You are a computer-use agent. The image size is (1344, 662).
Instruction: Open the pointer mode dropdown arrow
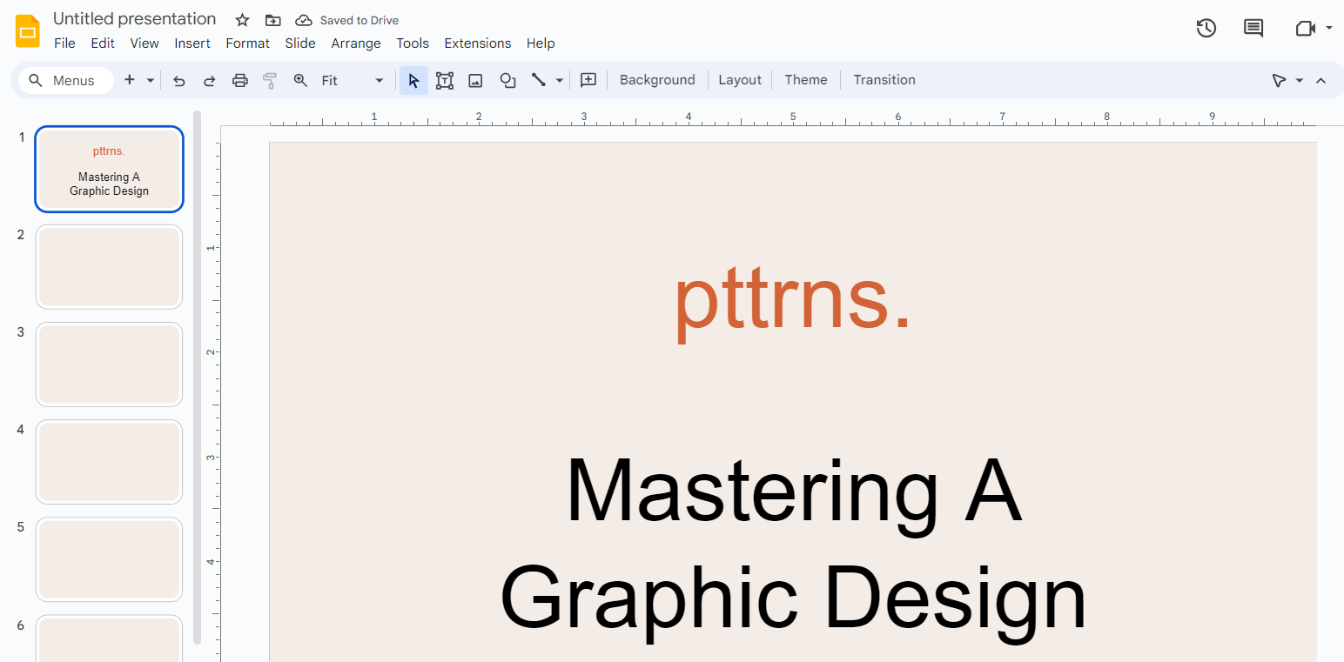point(1300,80)
